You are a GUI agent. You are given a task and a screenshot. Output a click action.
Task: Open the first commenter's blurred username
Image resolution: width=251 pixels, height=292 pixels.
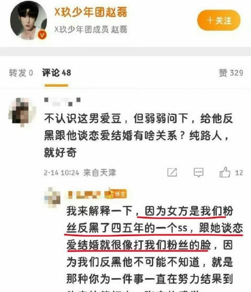click(62, 102)
